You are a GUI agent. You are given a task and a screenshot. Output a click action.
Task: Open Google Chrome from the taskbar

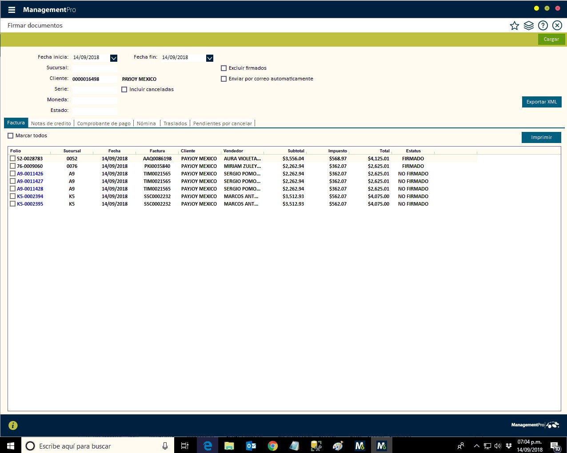tap(273, 445)
